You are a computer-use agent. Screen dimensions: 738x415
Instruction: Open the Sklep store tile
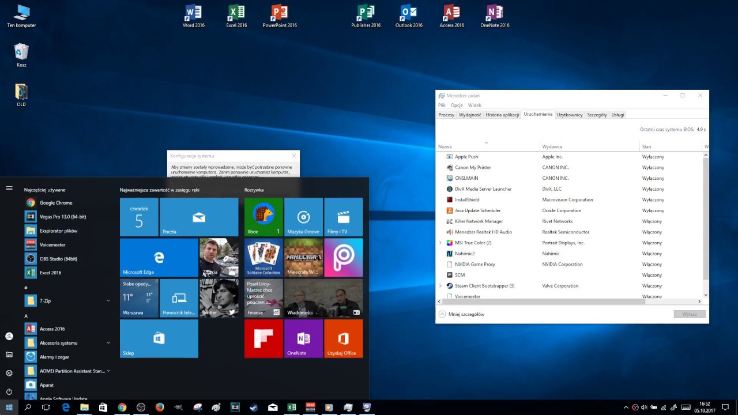coord(159,339)
